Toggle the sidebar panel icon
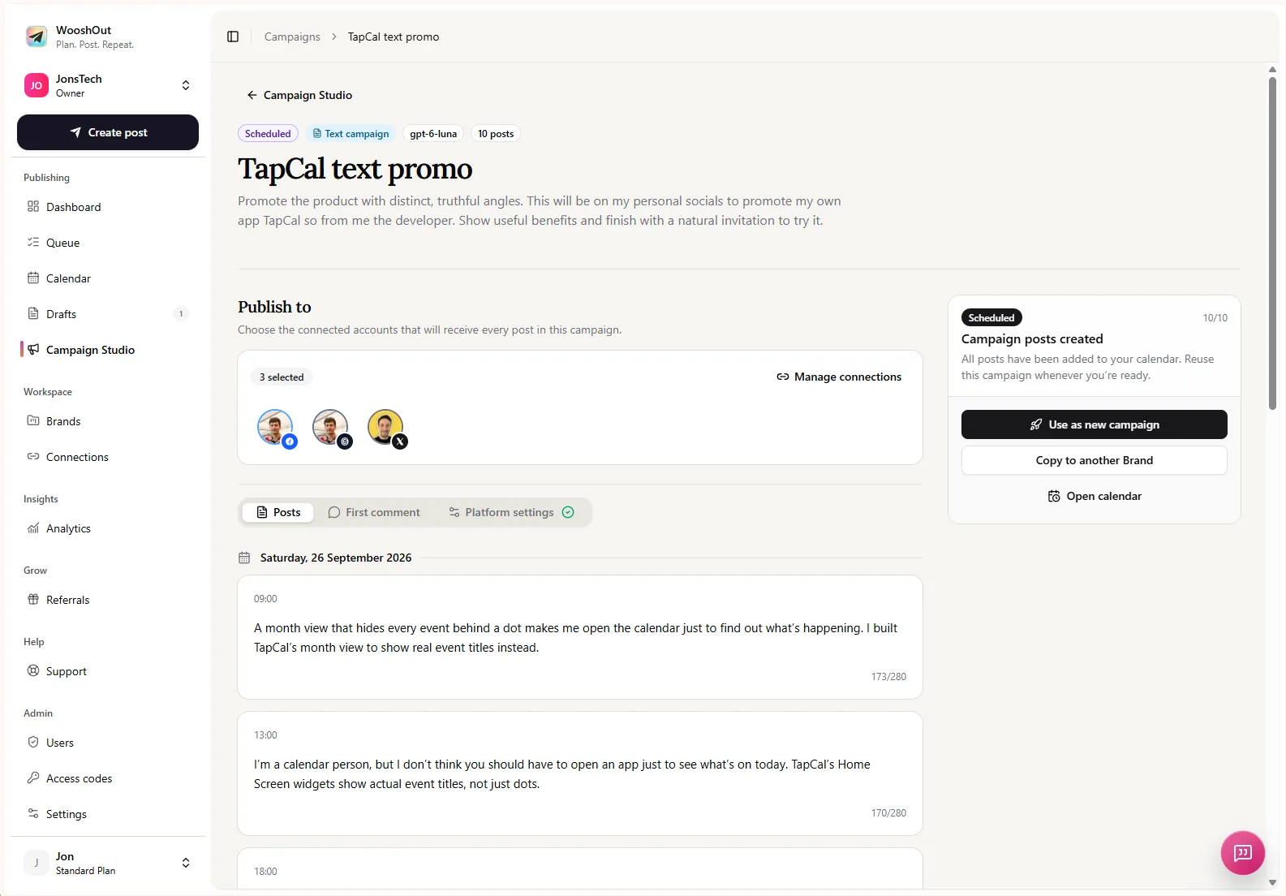 (x=233, y=37)
